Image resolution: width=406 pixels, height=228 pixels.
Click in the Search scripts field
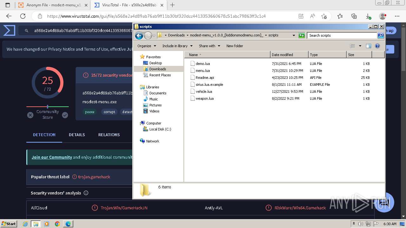(342, 35)
